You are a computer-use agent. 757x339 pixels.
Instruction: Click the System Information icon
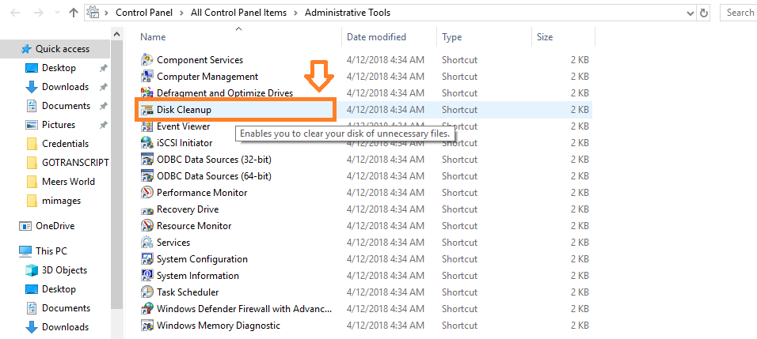146,276
